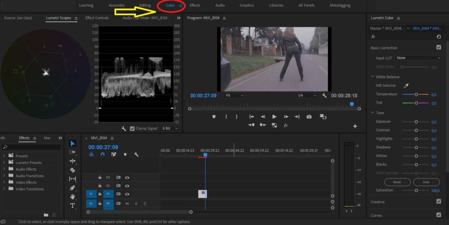Click the Lumetri Color reset effect icon
The image size is (449, 225).
click(x=438, y=37)
